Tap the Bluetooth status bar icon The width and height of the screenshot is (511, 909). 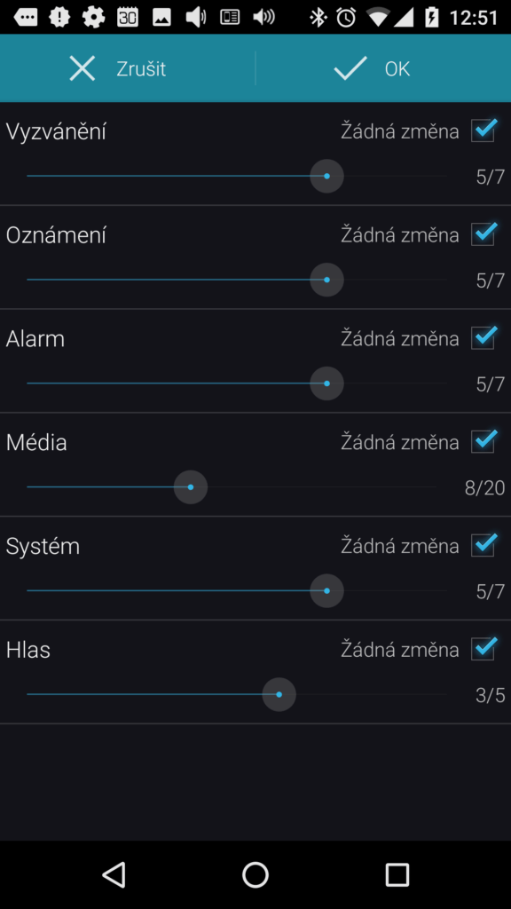(x=318, y=17)
